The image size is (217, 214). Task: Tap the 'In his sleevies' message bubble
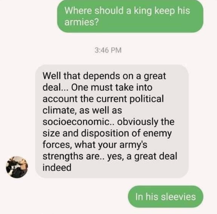[x=166, y=196]
